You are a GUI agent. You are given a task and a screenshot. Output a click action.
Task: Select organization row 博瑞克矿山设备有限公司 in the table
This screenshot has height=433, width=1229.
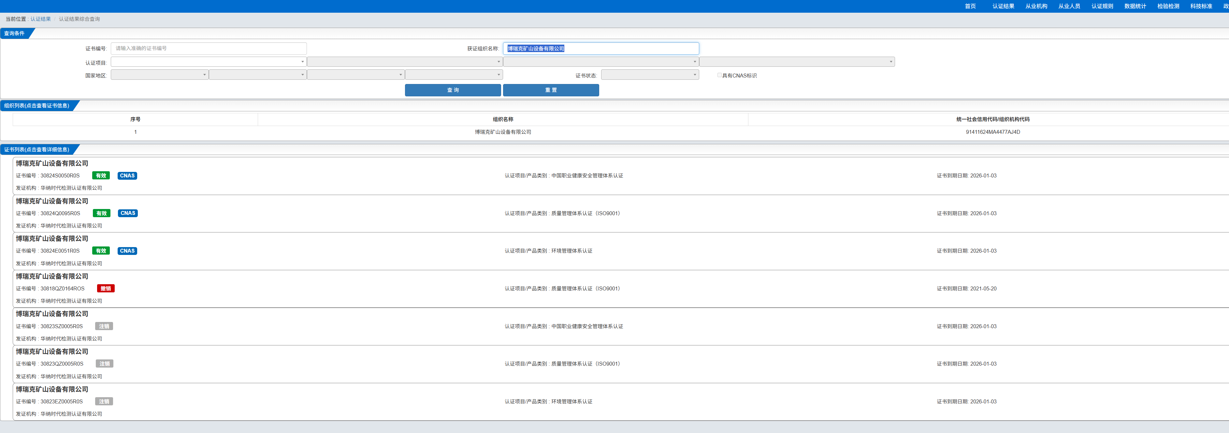pyautogui.click(x=502, y=132)
